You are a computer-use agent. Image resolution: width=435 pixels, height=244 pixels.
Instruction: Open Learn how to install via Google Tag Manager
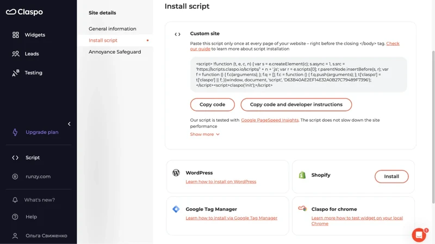click(x=232, y=218)
